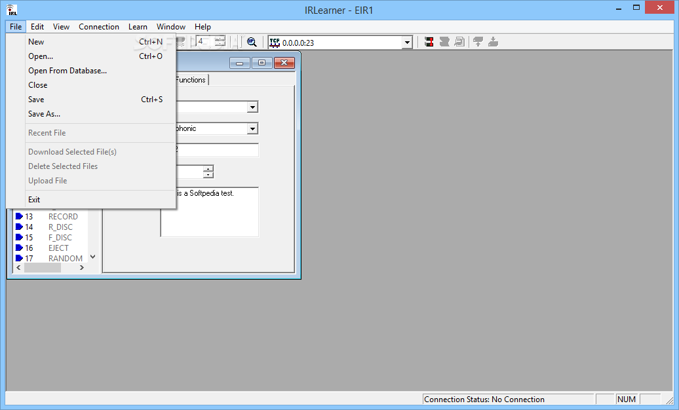Viewport: 679px width, 410px height.
Task: Click the down arrow of child window spinner
Action: 208,175
